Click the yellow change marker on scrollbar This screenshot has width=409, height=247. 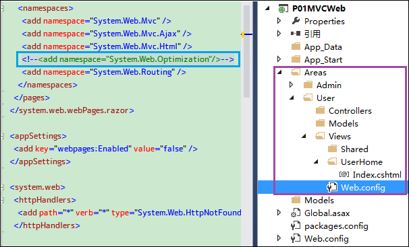click(x=243, y=34)
